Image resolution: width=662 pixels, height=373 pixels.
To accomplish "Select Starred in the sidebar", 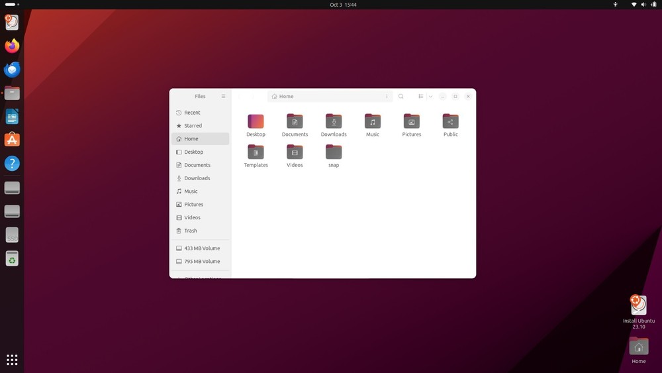I will (200, 126).
